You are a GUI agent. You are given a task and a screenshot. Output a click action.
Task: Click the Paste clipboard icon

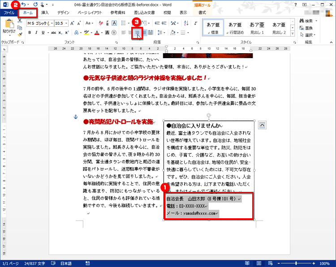pyautogui.click(x=9, y=24)
